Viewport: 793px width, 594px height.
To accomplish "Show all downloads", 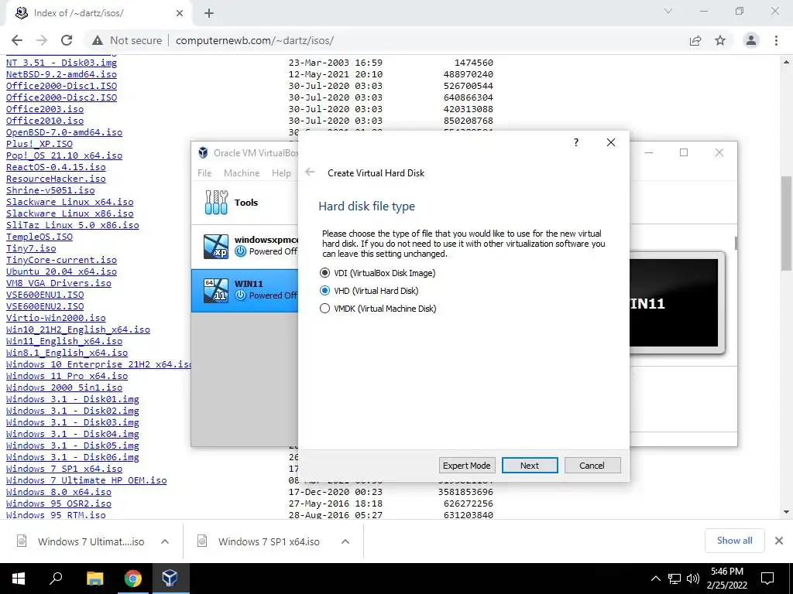I will pos(734,541).
